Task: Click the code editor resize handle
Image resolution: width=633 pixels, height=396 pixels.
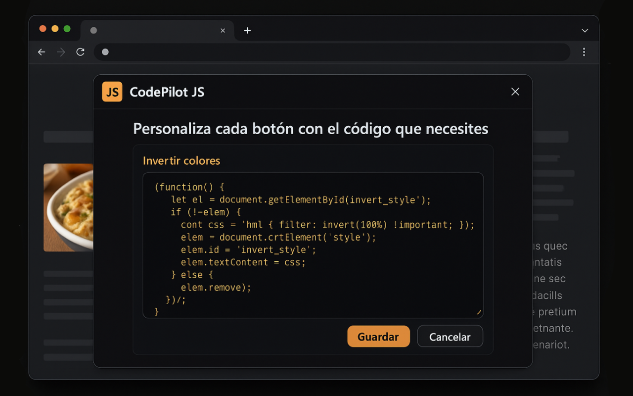Action: [x=479, y=312]
